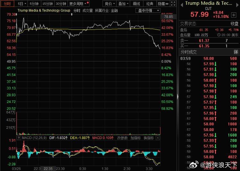The height and width of the screenshot is (171, 240).
Task: Open trade details with 详 button
Action: pos(236,52)
